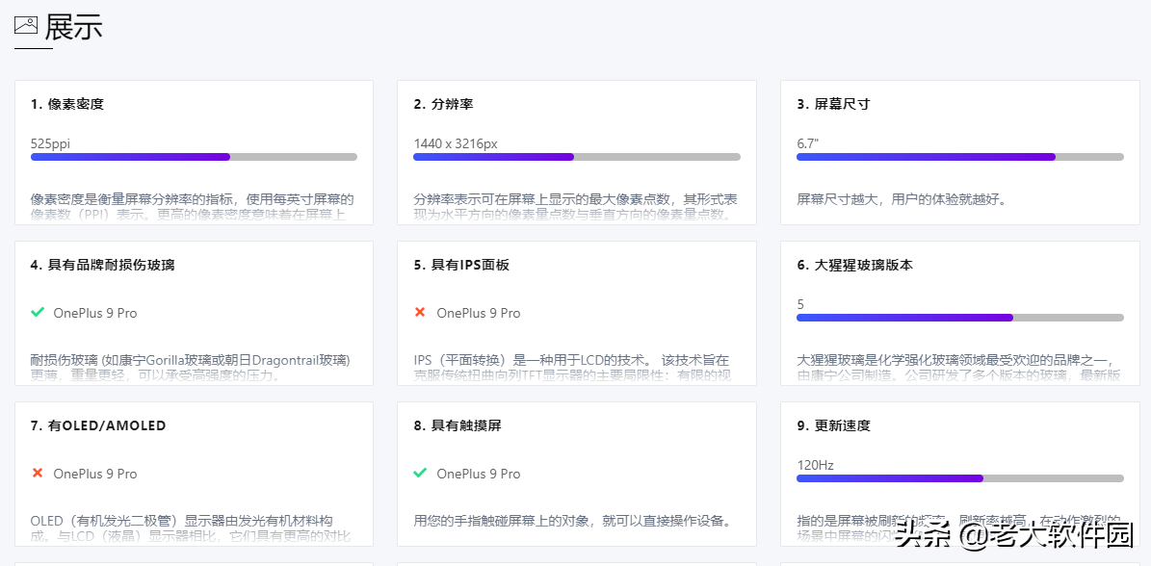Screen dimensions: 1151x566
Task: Expand the truncated 有OLED/AMOLED description text
Action: pos(193,527)
